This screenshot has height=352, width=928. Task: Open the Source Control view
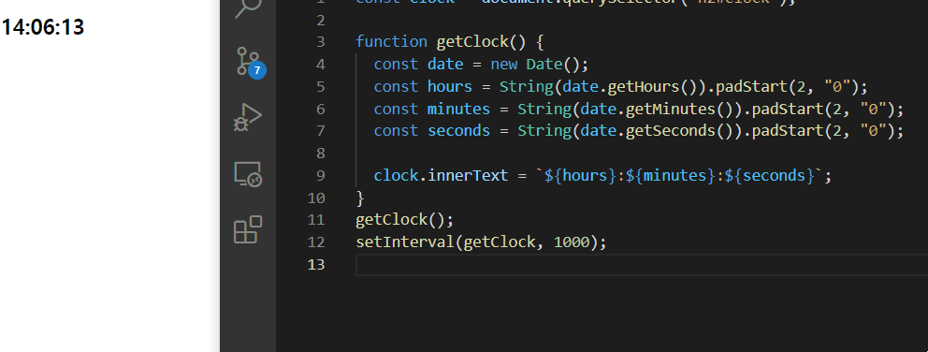tap(249, 61)
